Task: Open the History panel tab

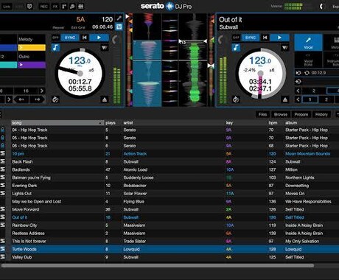Action: [321, 114]
